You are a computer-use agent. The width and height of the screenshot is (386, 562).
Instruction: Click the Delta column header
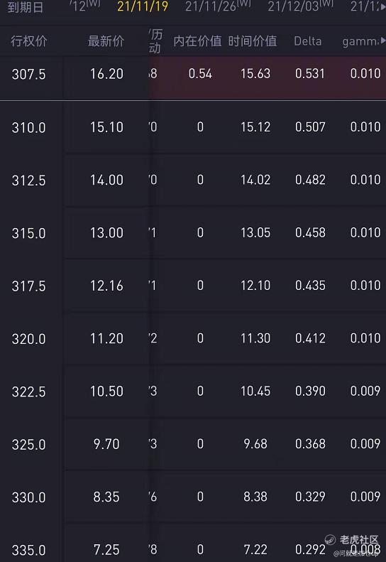(x=307, y=41)
